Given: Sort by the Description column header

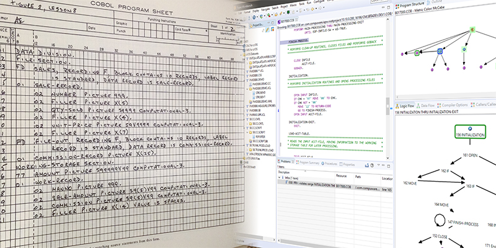Looking at the screenshot, I should pos(284,172).
